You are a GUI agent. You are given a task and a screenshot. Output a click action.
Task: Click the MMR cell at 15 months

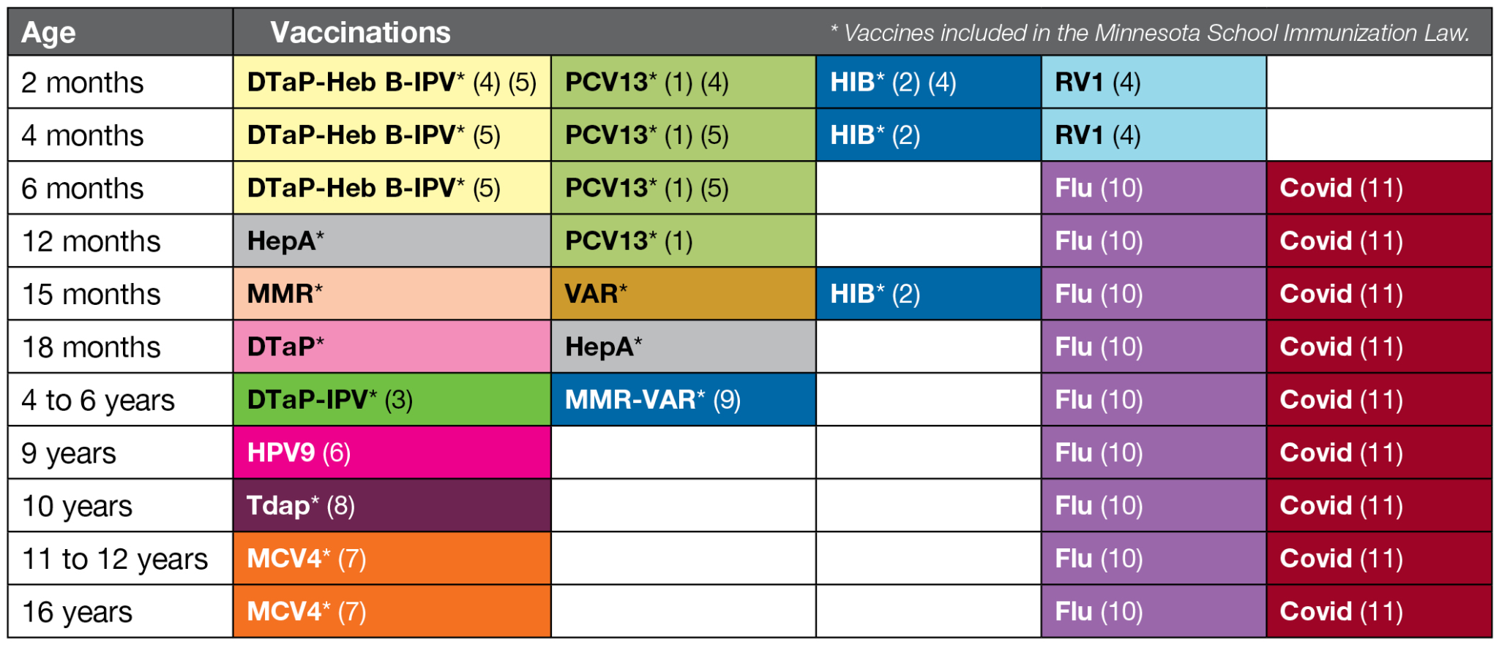392,294
